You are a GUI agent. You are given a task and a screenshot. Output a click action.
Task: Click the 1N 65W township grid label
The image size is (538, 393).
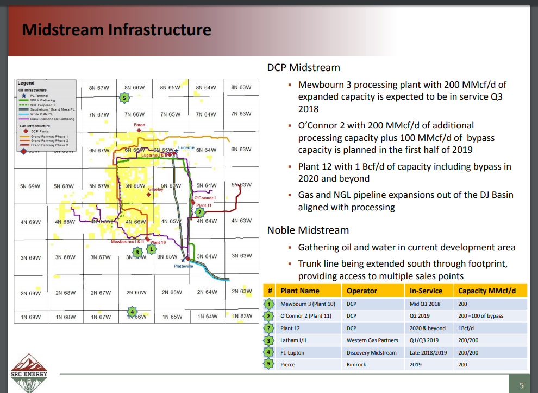coord(172,317)
